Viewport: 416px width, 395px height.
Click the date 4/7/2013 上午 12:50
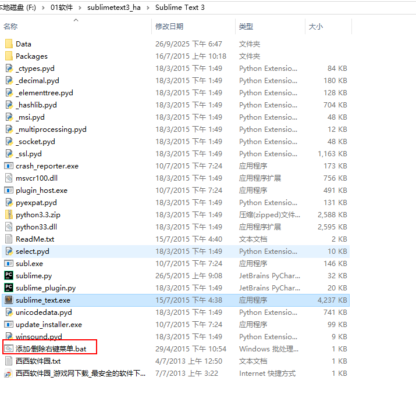click(x=189, y=361)
